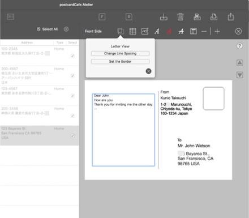Screen dimensions: 249x218
Task: Click the help question mark icon
Action: 239,46
